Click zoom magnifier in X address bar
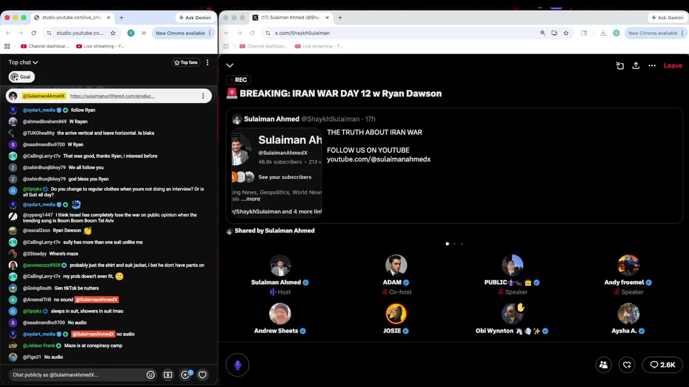 click(543, 33)
